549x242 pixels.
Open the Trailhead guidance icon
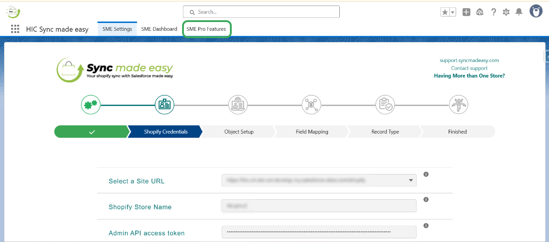point(480,12)
